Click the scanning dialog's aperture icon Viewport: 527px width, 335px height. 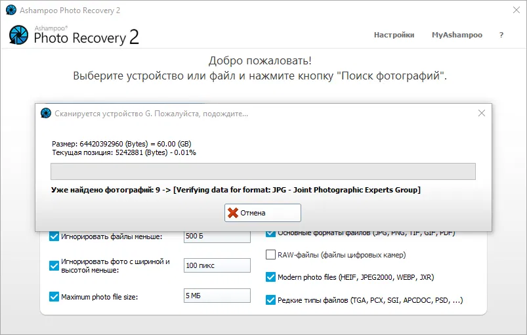click(46, 114)
